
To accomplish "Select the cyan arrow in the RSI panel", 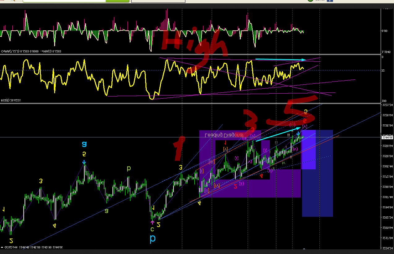I will (281, 60).
